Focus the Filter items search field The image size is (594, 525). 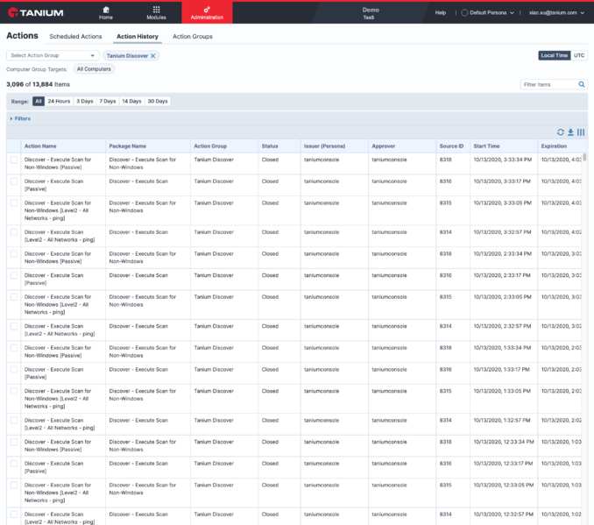pos(549,84)
